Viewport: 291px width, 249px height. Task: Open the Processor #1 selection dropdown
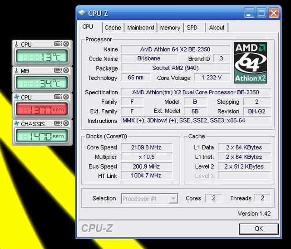click(x=149, y=199)
